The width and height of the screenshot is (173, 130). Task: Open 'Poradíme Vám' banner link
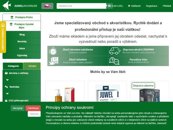tap(138, 60)
